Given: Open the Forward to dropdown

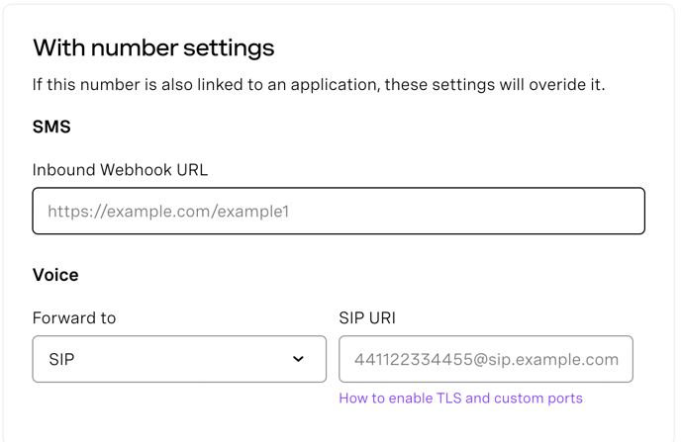Looking at the screenshot, I should [x=179, y=359].
